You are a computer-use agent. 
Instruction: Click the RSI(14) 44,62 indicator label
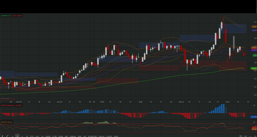pos(7,122)
